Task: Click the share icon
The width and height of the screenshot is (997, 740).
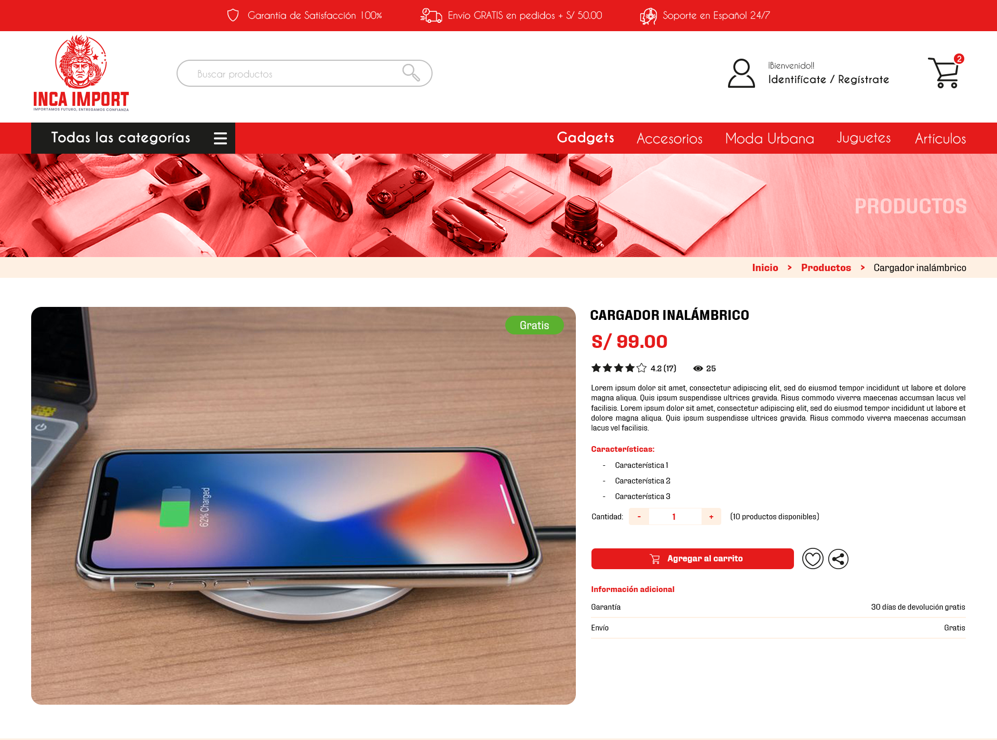Action: point(838,559)
